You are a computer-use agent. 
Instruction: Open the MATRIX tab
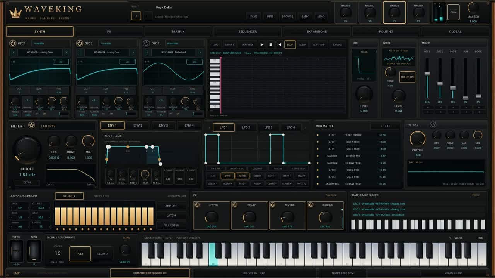(178, 32)
